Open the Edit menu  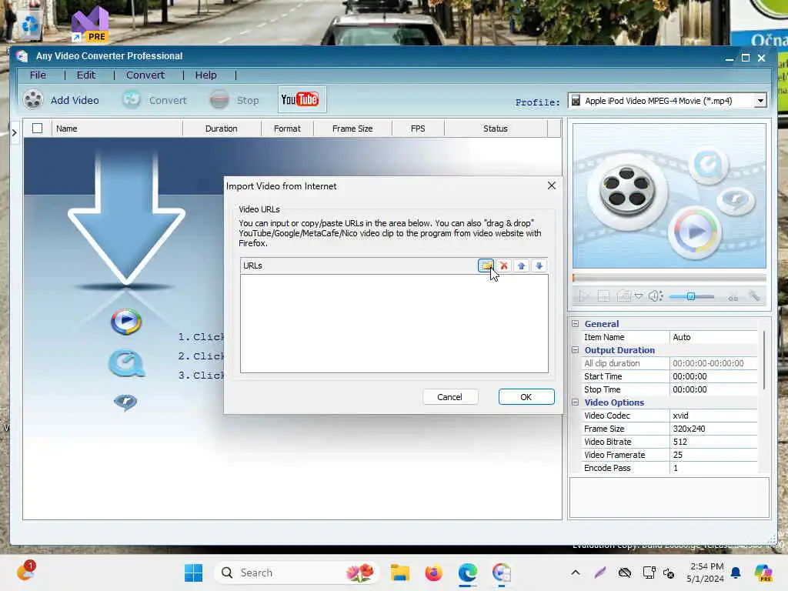pyautogui.click(x=86, y=75)
